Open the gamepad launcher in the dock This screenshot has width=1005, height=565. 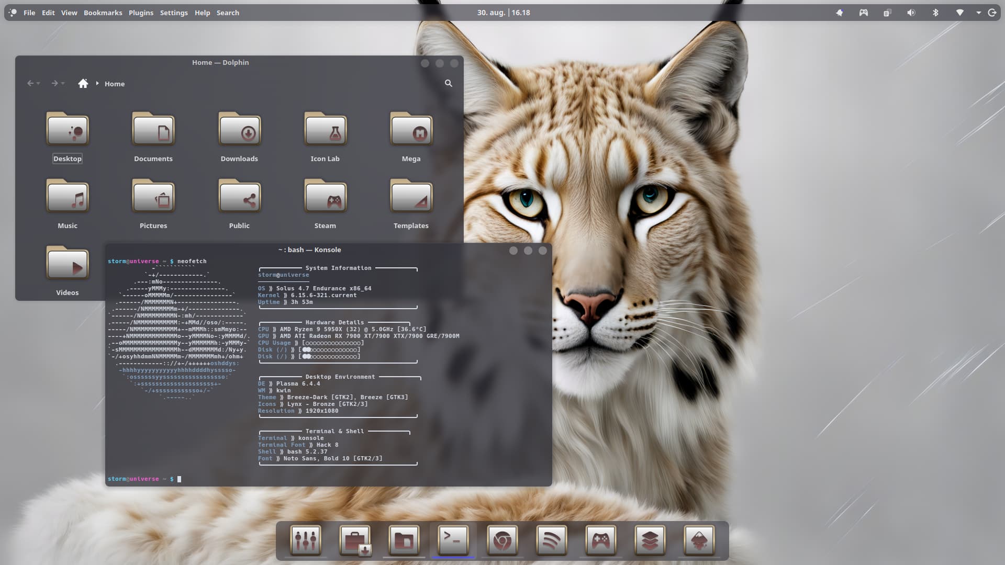(601, 540)
